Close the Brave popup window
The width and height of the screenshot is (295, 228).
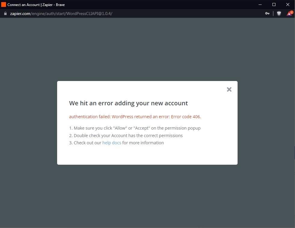pyautogui.click(x=288, y=4)
